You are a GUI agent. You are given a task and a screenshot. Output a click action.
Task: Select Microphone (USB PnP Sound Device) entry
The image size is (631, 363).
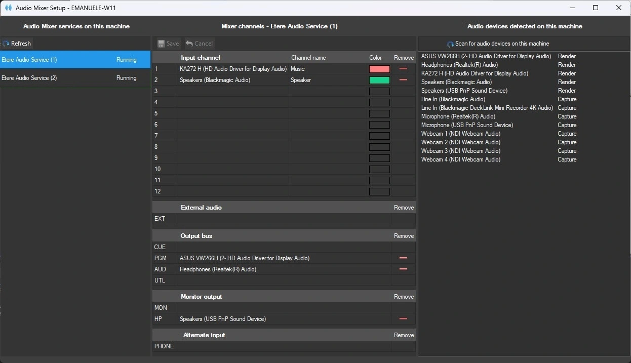pyautogui.click(x=467, y=125)
